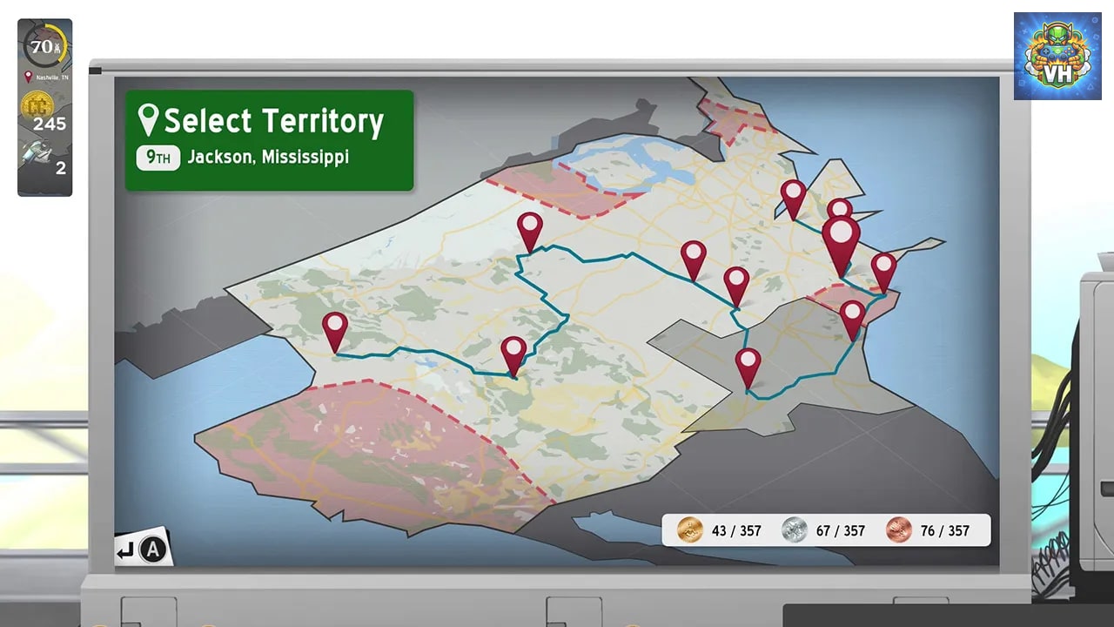Click the pin inside the small red coastal zone
1114x627 pixels.
click(x=853, y=320)
